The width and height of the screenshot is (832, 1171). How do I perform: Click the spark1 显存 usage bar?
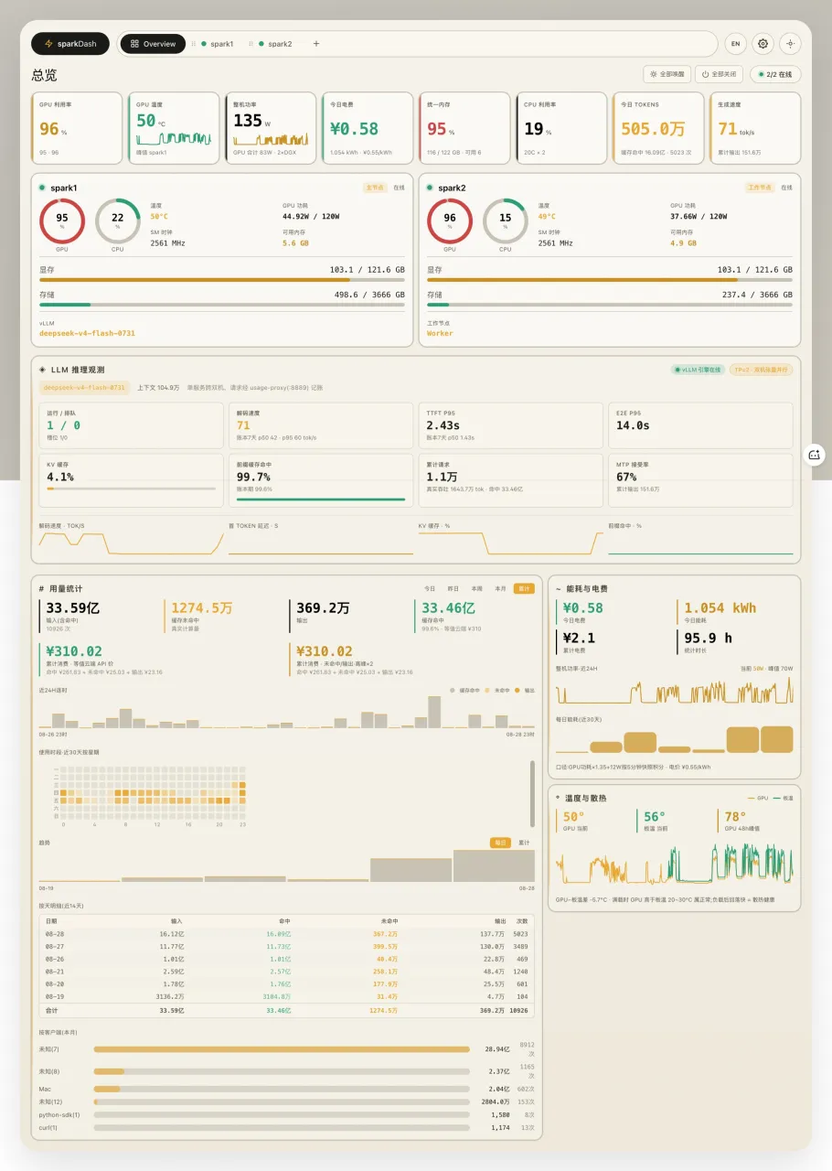222,281
